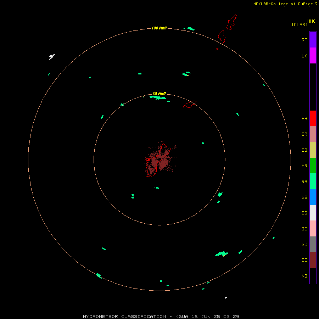
Task: Select the WS blue legend swatch
Action: coord(313,197)
